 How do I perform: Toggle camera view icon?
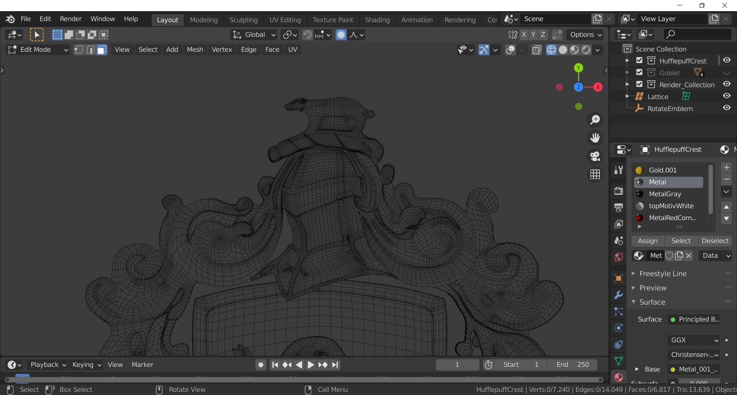(595, 156)
